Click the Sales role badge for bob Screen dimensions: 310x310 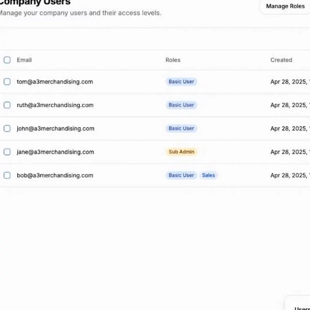click(208, 175)
